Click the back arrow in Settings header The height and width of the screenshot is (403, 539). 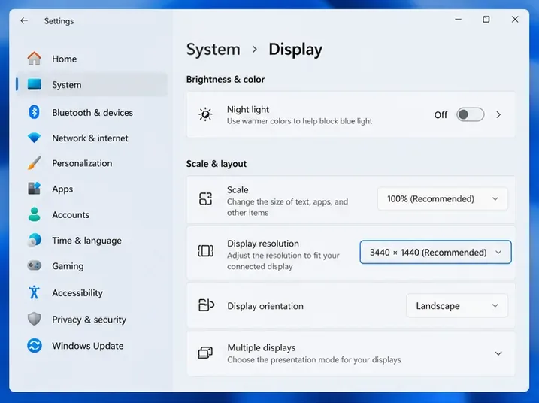[24, 20]
